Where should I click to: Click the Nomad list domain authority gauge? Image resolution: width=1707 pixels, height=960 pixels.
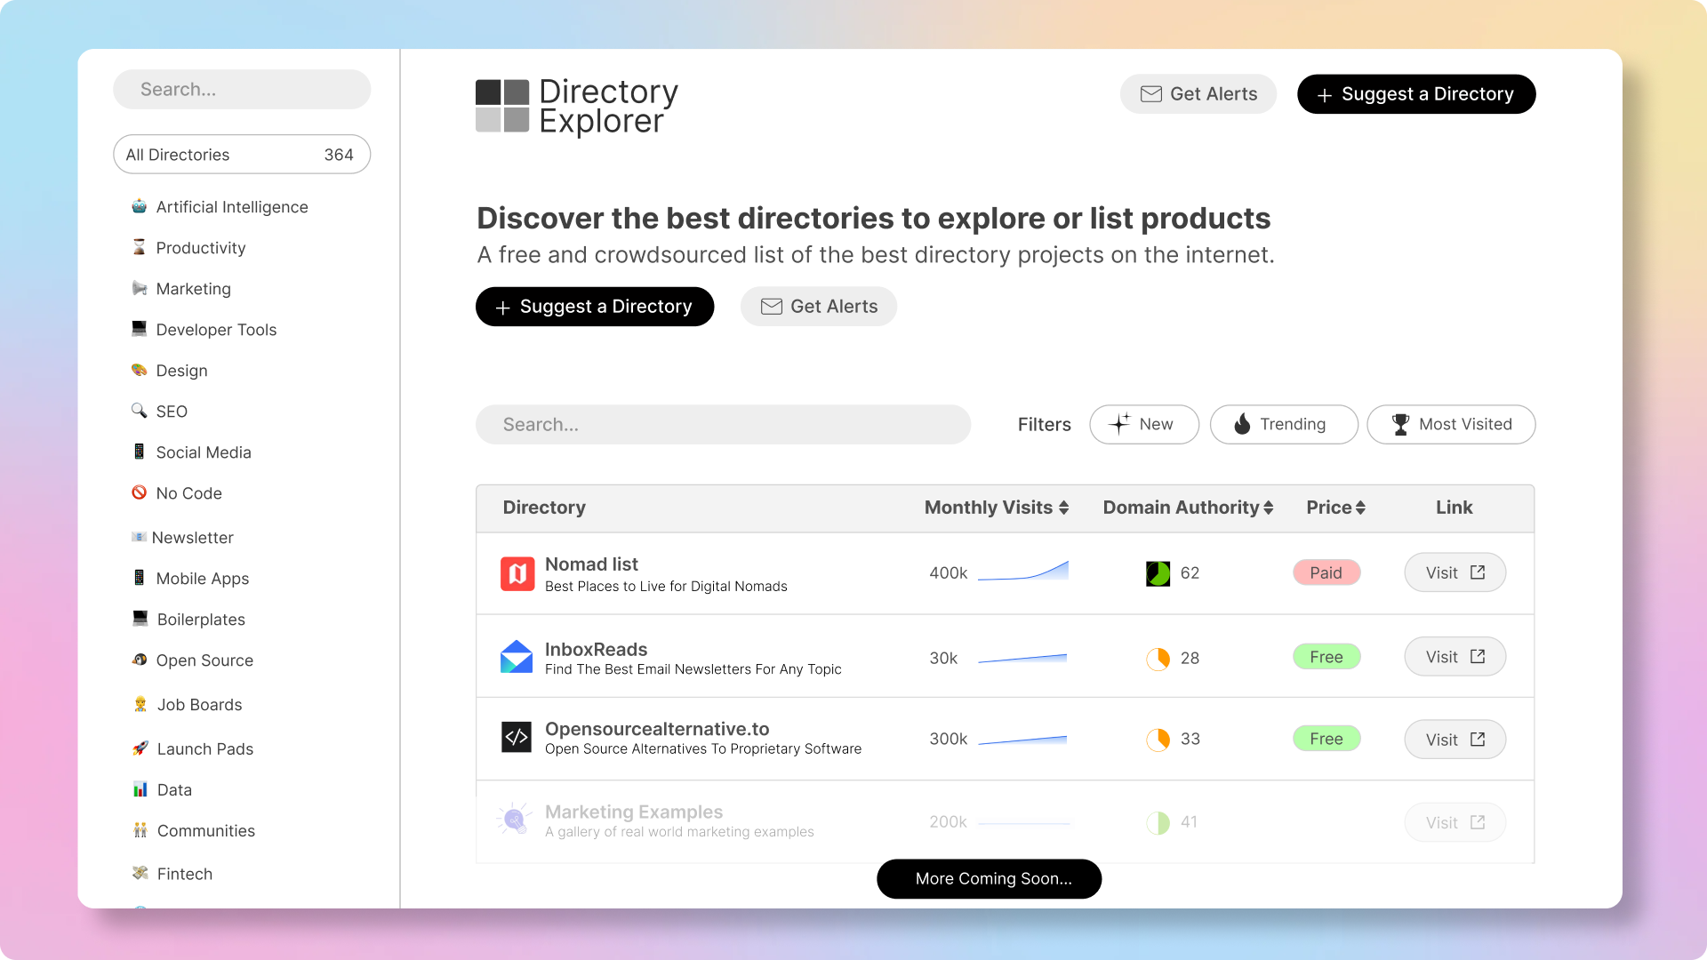[1158, 573]
